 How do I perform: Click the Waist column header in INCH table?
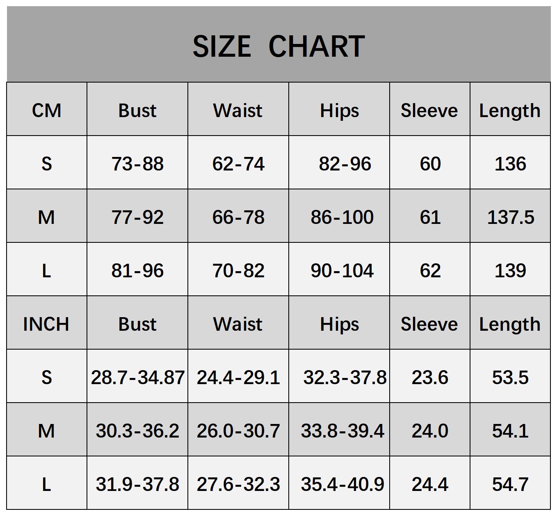click(238, 324)
